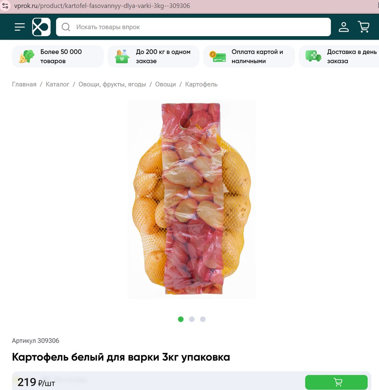This screenshot has width=379, height=390.
Task: Add potatoes with green cart button
Action: [x=336, y=382]
